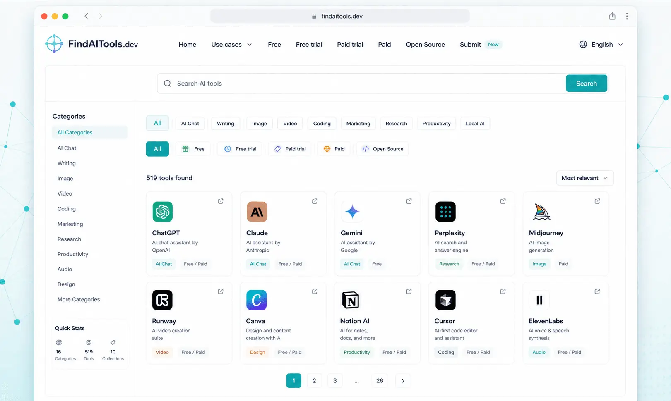Open Coding category in sidebar
The width and height of the screenshot is (671, 401).
click(66, 209)
